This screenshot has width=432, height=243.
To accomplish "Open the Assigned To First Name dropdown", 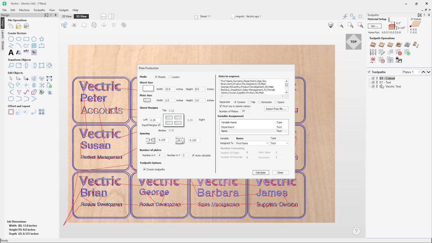I will point(252,143).
